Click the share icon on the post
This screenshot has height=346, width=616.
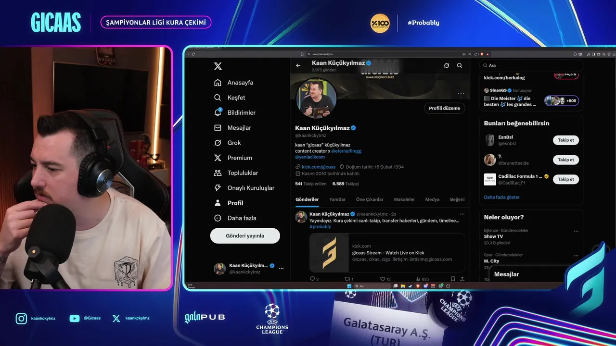point(462,279)
